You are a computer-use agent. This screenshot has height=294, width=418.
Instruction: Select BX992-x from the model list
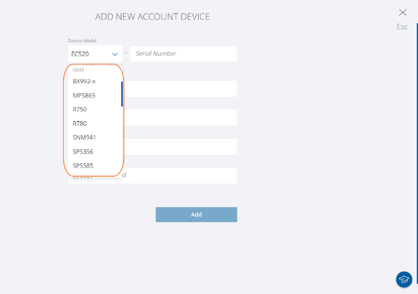point(84,81)
